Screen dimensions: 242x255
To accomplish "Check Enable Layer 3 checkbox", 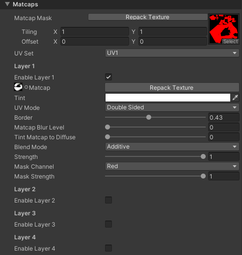I will tap(108, 224).
